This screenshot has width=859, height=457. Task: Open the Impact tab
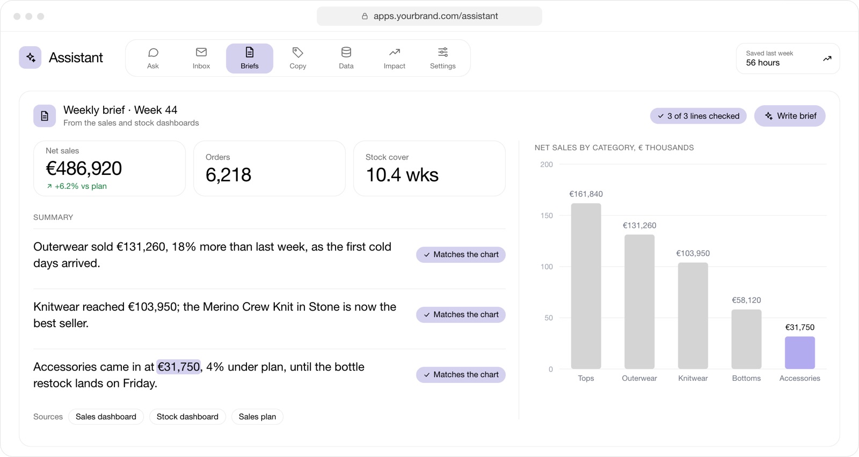point(395,58)
